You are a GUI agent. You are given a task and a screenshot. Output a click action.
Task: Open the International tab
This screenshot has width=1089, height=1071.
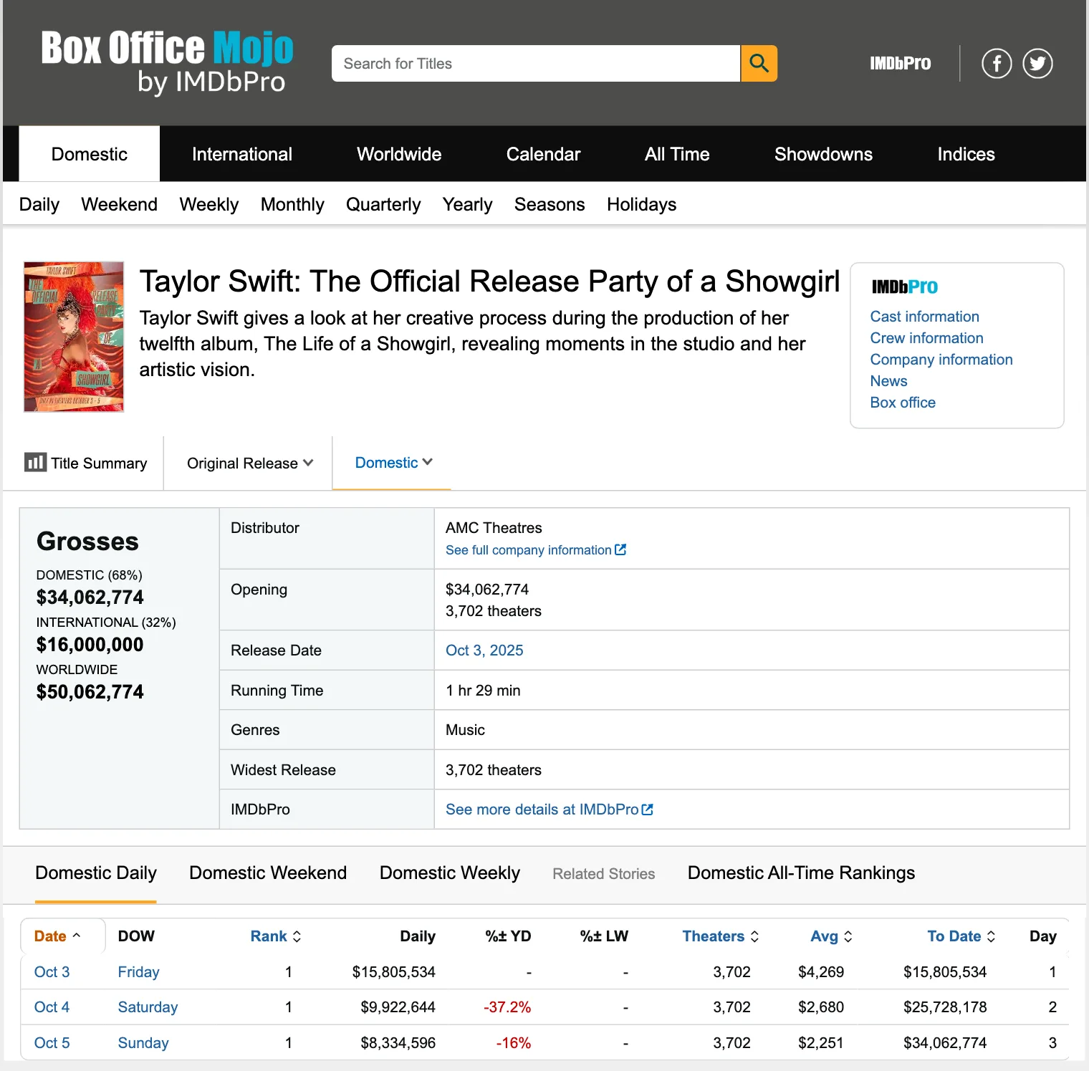pos(242,154)
